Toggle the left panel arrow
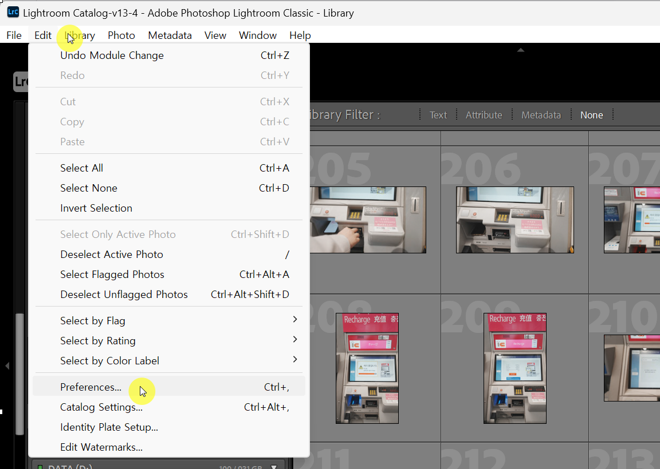The height and width of the screenshot is (469, 660). [7, 365]
